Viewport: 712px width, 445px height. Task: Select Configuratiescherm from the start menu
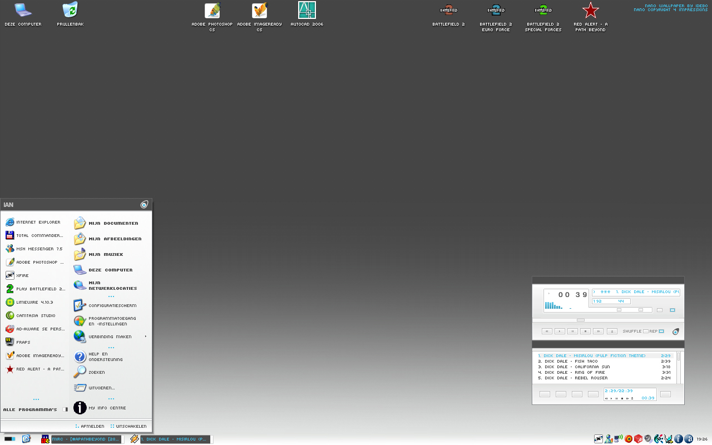coord(112,305)
